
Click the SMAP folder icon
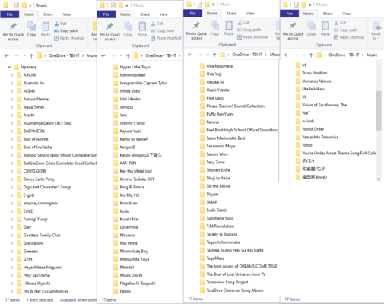(x=202, y=202)
